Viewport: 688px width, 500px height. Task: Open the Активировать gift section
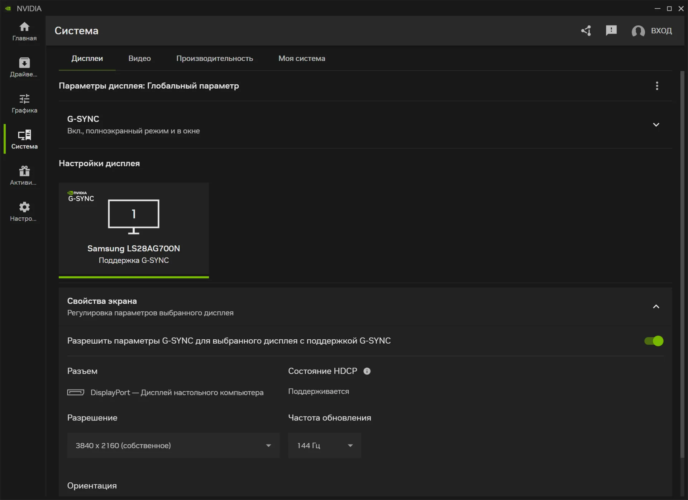tap(24, 175)
